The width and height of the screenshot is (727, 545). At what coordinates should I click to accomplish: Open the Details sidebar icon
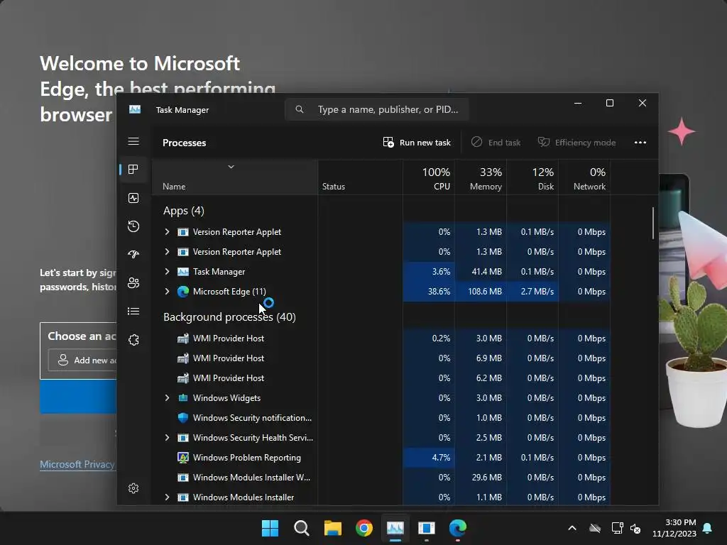coord(133,311)
